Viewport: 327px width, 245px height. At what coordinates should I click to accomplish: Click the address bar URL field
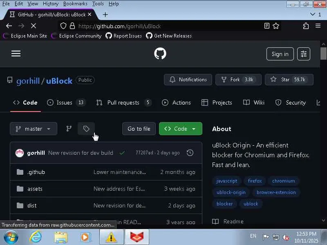(x=169, y=26)
